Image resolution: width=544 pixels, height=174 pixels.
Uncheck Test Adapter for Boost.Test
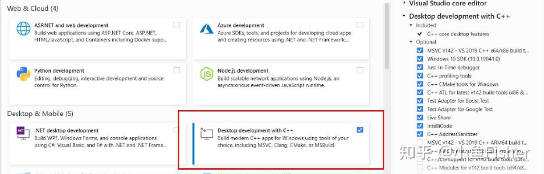(420, 101)
